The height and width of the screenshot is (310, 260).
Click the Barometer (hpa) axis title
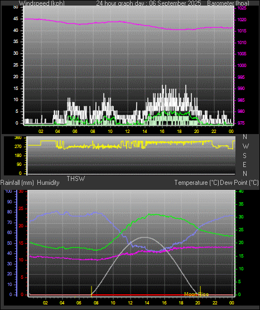pos(228,3)
